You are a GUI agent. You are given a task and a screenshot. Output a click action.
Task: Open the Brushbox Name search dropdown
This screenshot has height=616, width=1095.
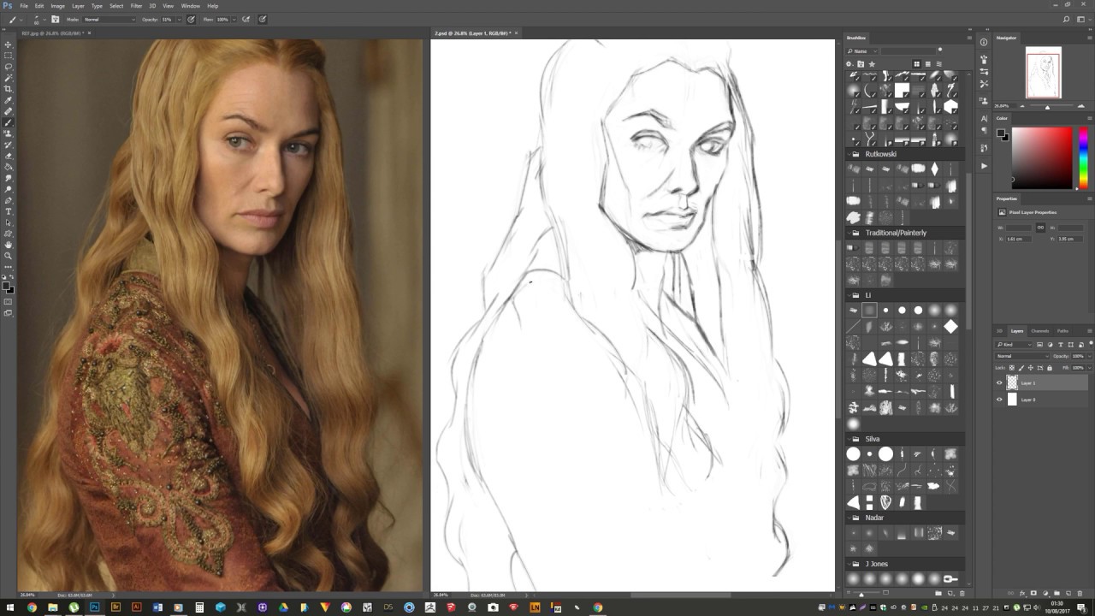(862, 51)
